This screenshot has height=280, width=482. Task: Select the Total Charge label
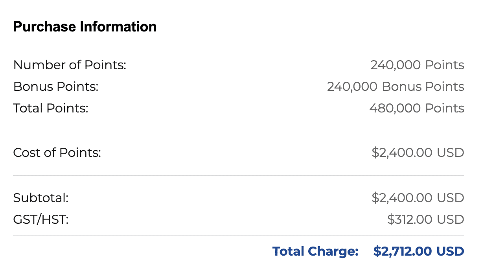pos(315,251)
